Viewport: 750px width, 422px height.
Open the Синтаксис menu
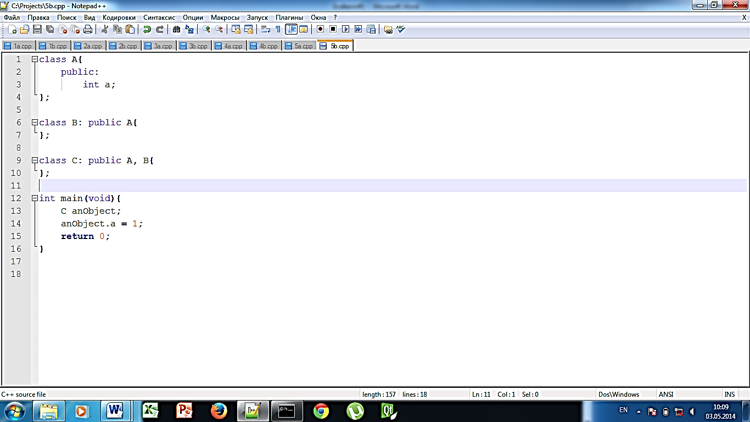pos(159,18)
